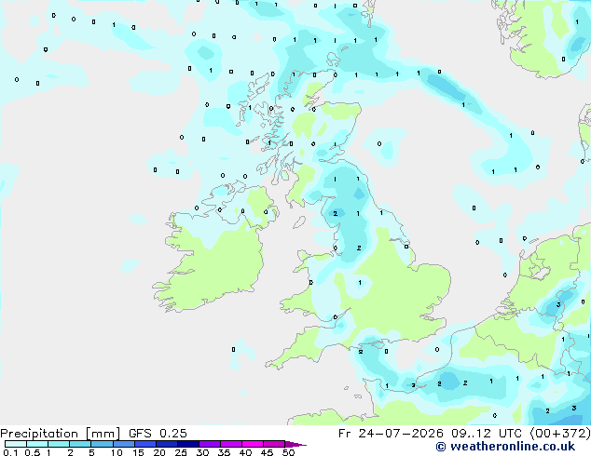Click the 40 to 45 mm legend swatch
This screenshot has height=456, width=591.
[253, 444]
